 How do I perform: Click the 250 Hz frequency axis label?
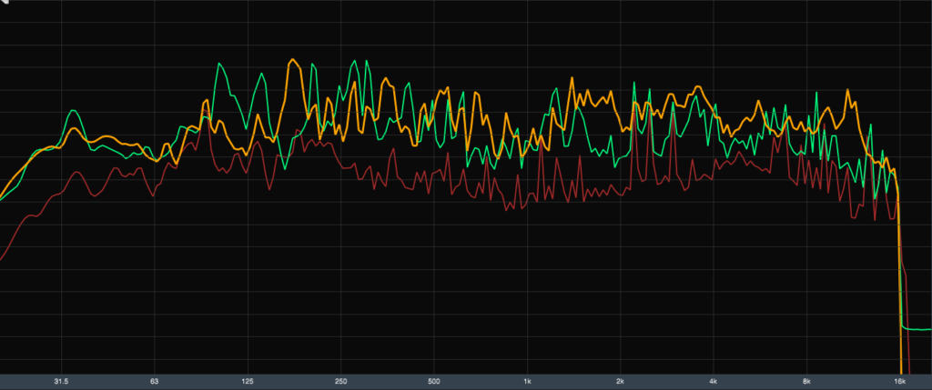pyautogui.click(x=341, y=381)
